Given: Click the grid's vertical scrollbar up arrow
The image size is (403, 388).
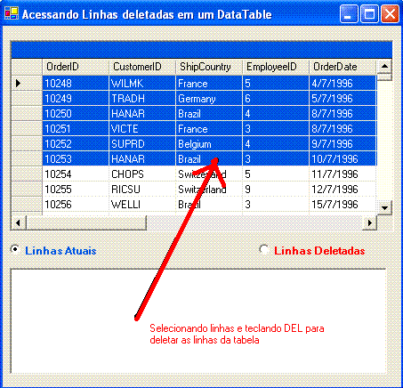Looking at the screenshot, I should 384,67.
